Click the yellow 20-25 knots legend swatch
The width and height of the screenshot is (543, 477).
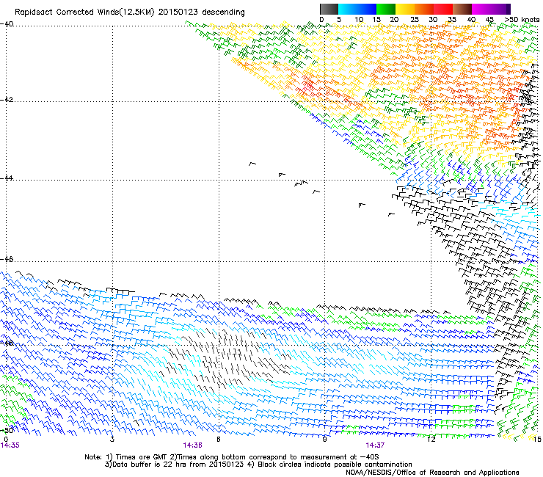[x=405, y=9]
